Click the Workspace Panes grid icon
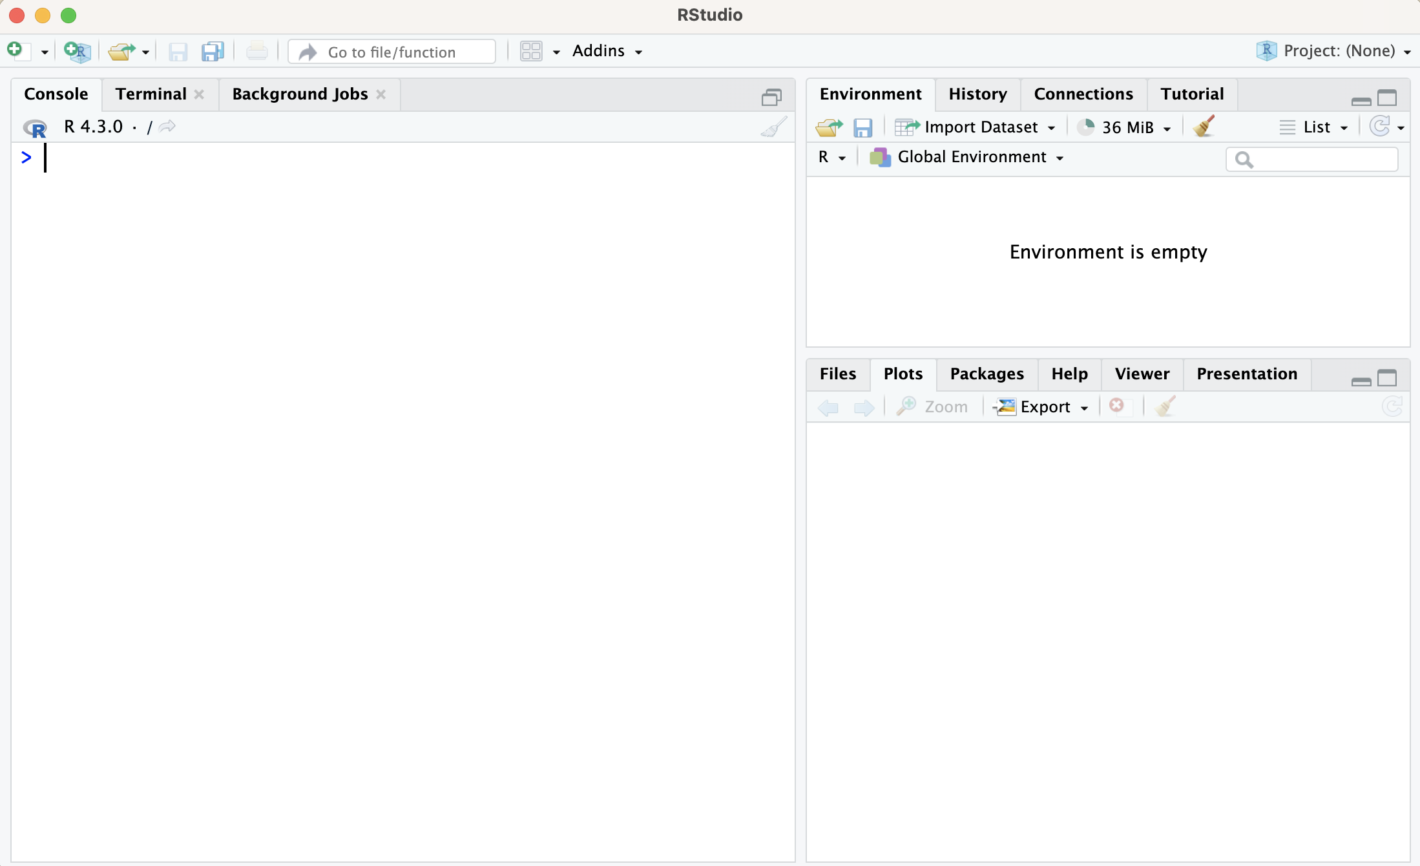Screen dimensions: 1420x866 (531, 51)
